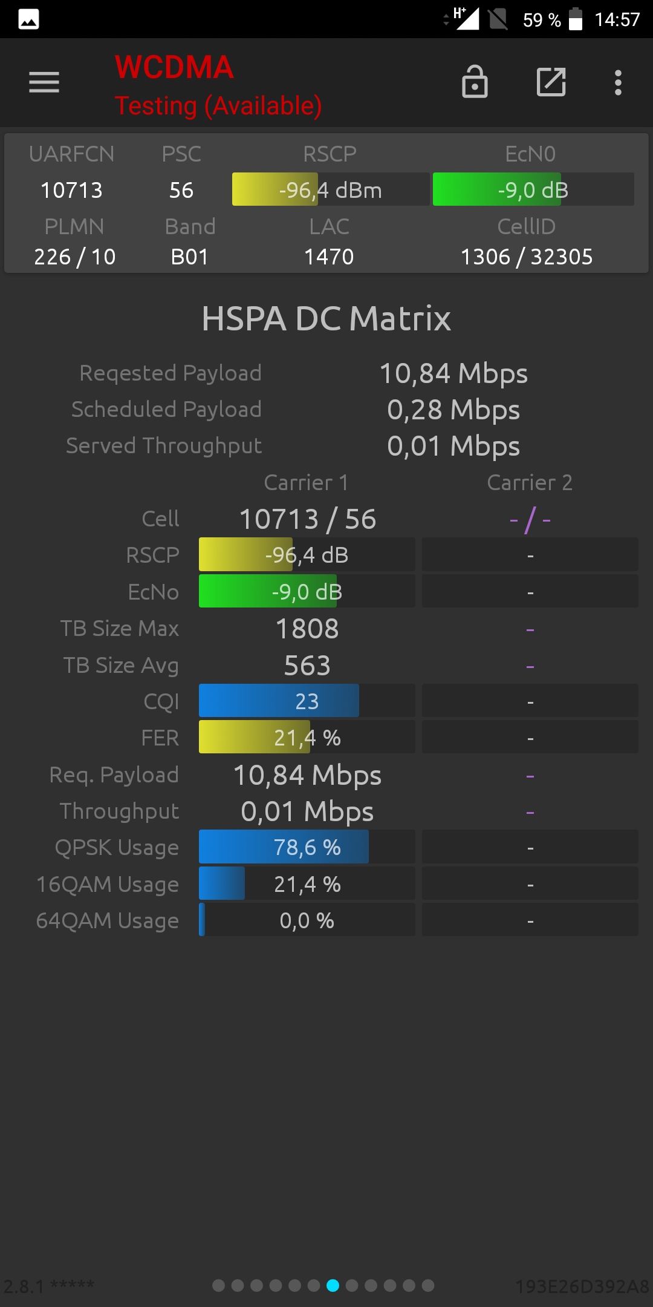
Task: Tap the battery icon in status bar
Action: coord(576,19)
